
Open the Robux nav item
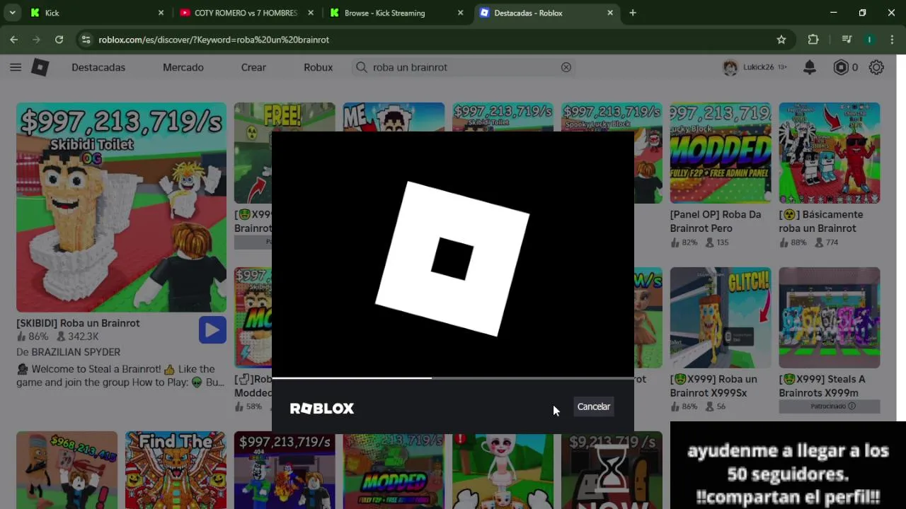(x=318, y=67)
